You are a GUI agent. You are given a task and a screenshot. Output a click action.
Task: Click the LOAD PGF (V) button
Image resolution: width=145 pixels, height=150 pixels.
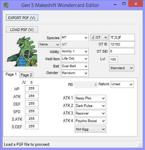[x=22, y=30]
